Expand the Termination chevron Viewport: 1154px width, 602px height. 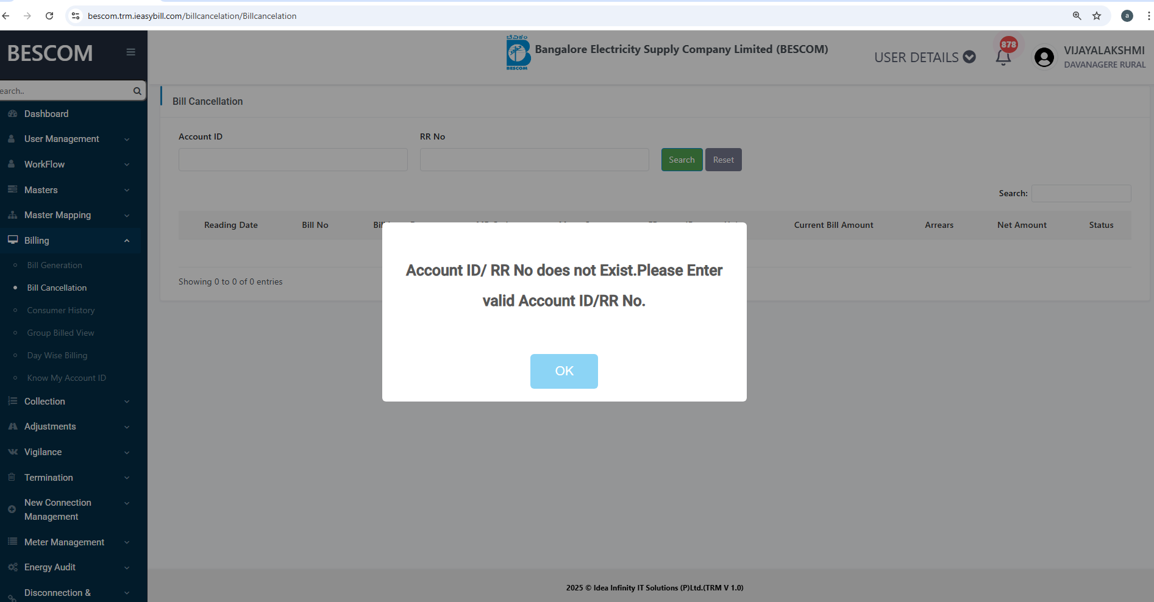click(x=127, y=478)
